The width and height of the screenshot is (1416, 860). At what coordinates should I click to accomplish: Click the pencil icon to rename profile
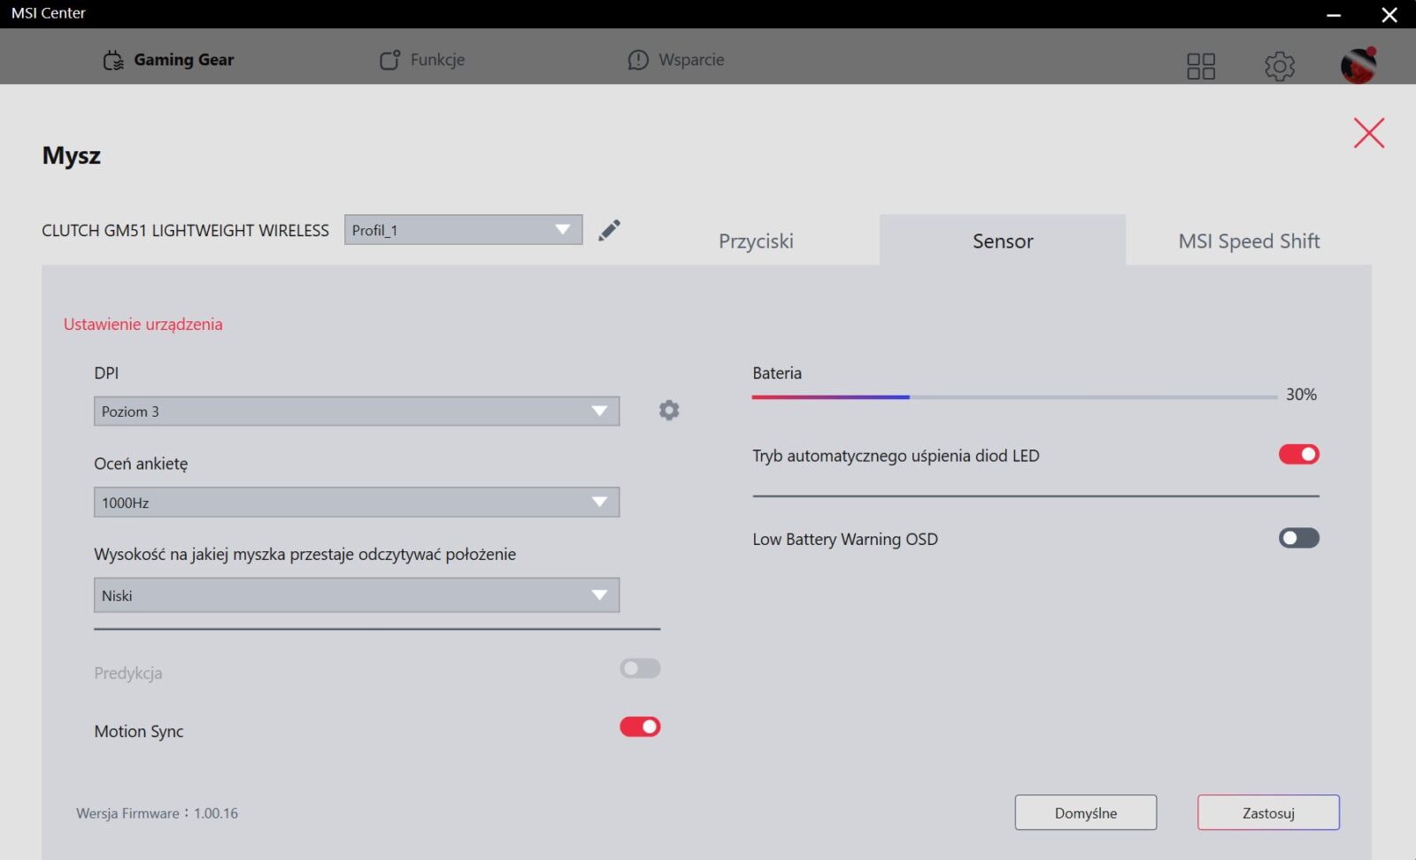609,231
